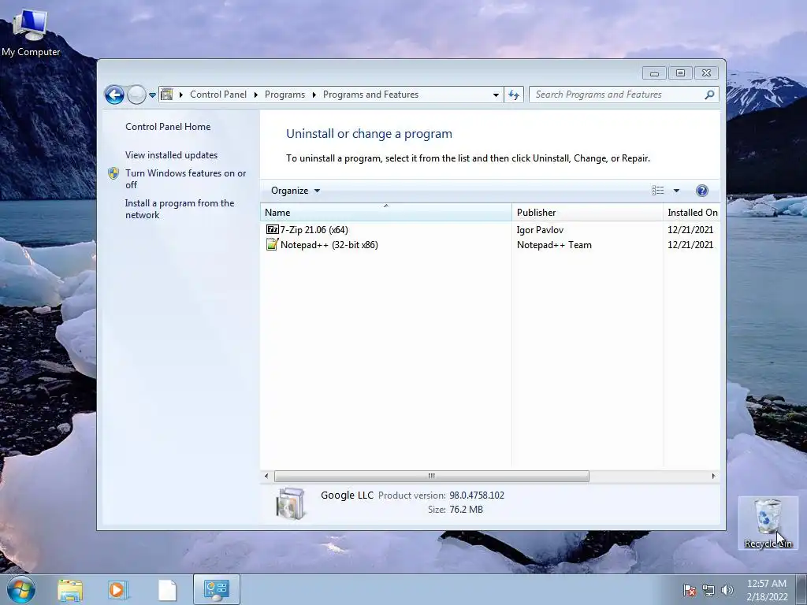Open Turn Windows features on or off
The image size is (807, 605).
(x=186, y=179)
